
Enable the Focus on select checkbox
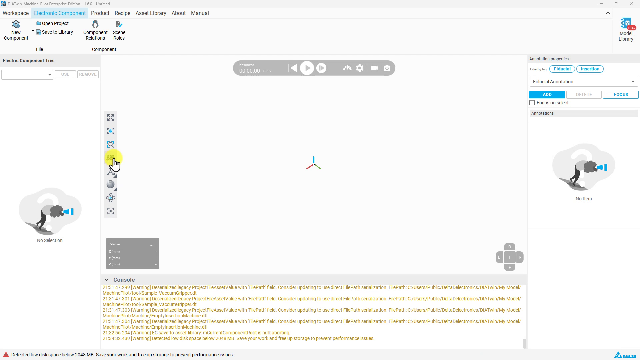click(x=532, y=103)
